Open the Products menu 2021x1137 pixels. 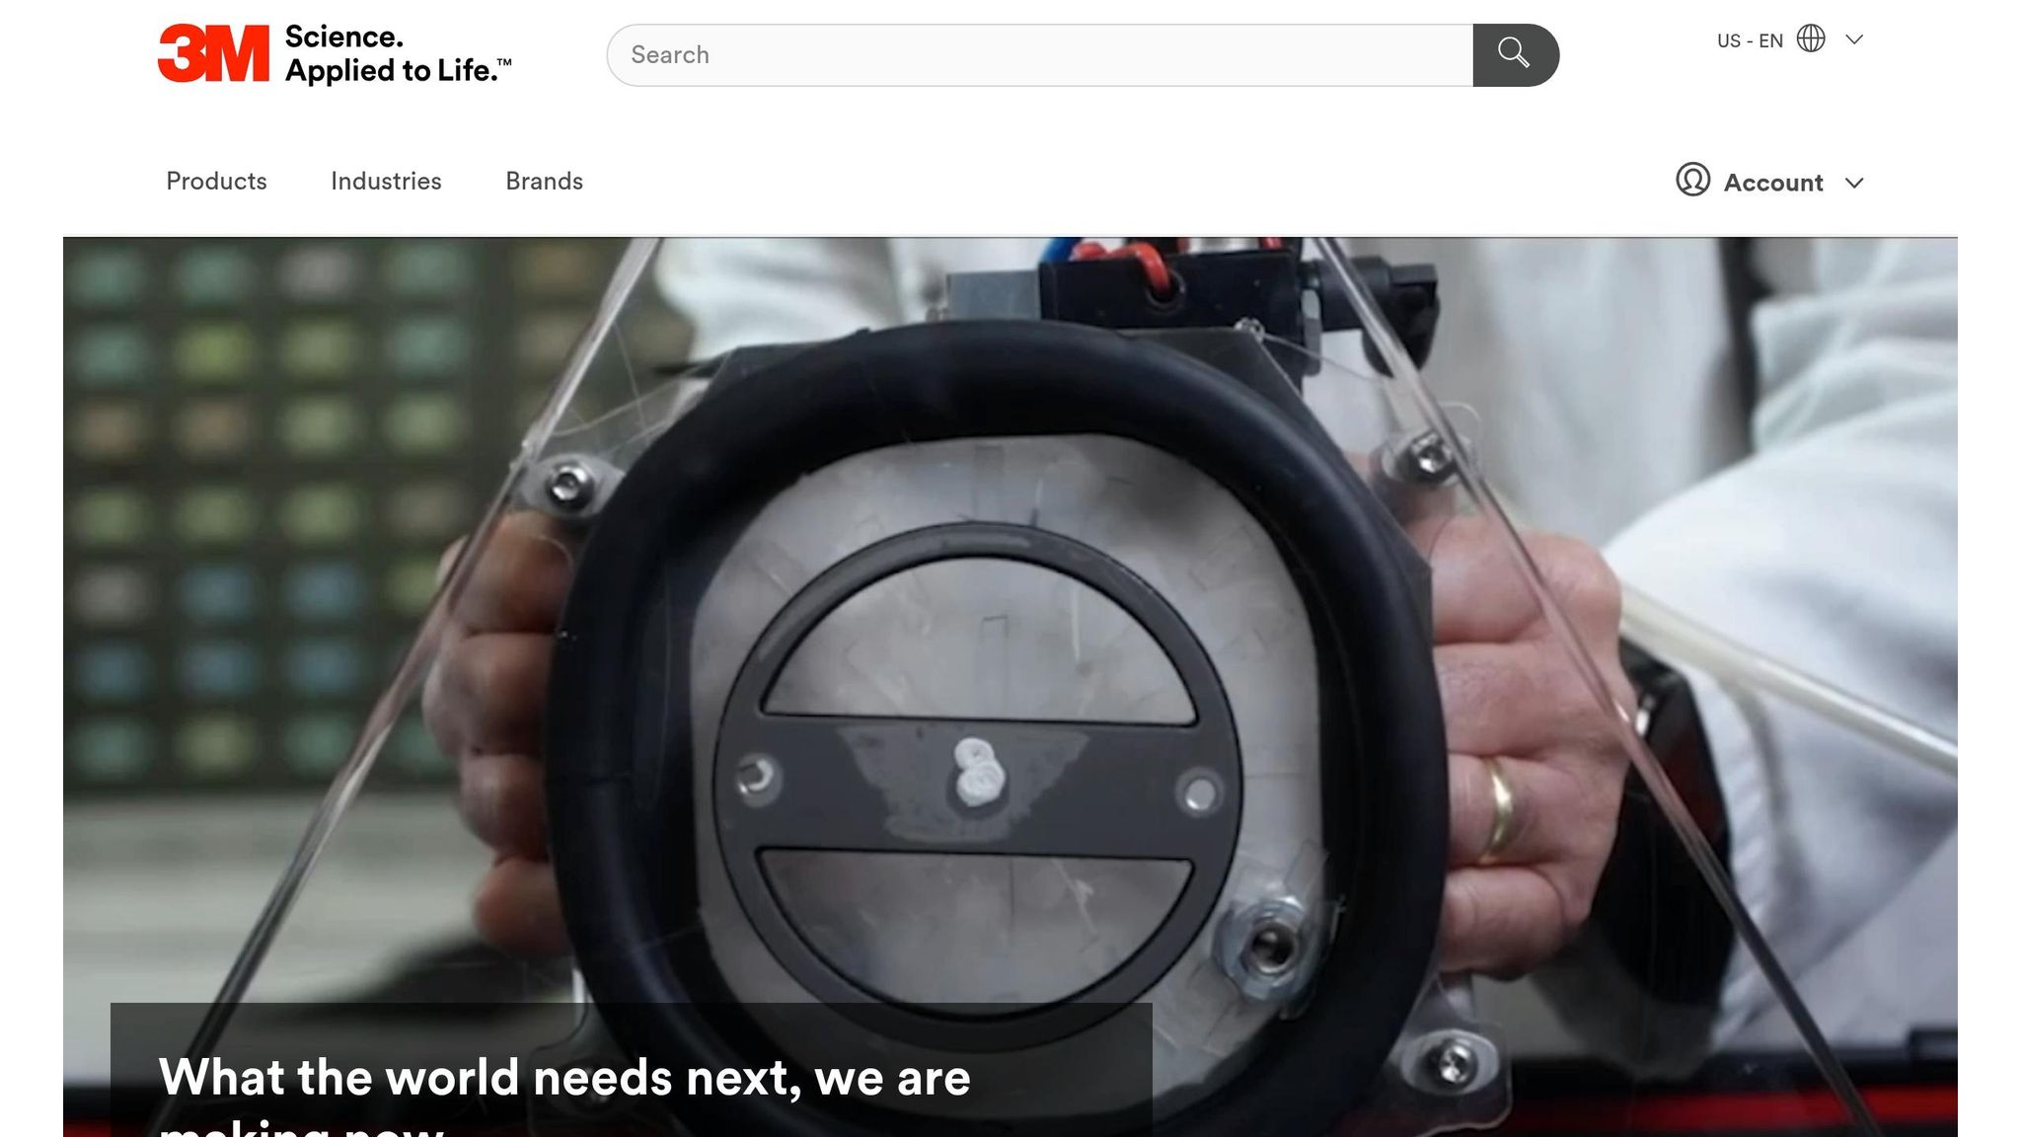216,182
